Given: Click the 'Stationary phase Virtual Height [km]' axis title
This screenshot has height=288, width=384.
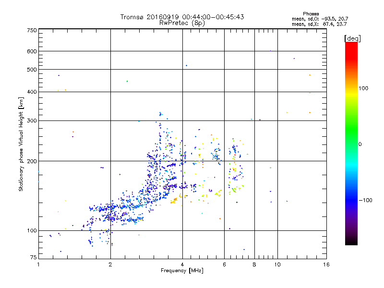Looking at the screenshot, I should pyautogui.click(x=21, y=144).
